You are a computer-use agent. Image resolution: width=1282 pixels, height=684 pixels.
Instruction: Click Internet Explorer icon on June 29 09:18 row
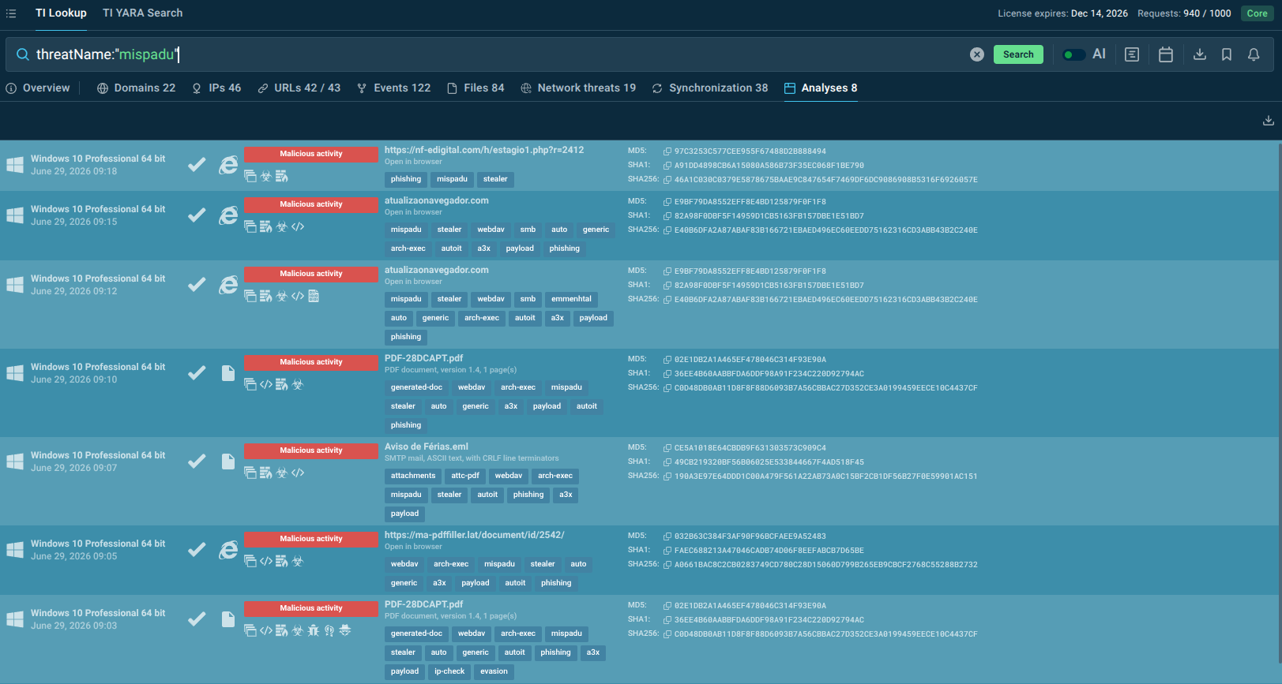[228, 164]
